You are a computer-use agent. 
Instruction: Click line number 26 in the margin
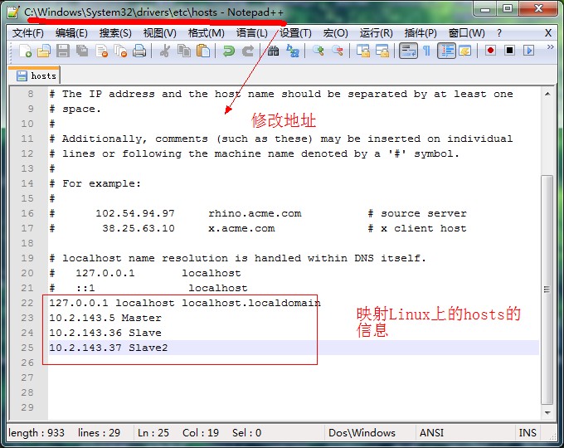(27, 363)
